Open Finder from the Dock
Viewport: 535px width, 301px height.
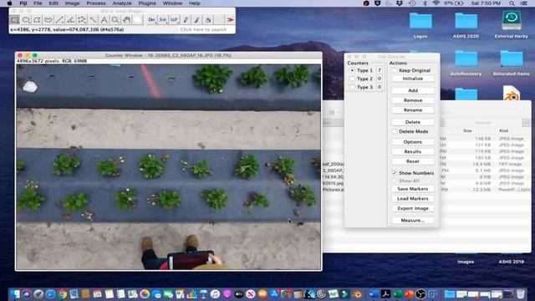coord(15,293)
